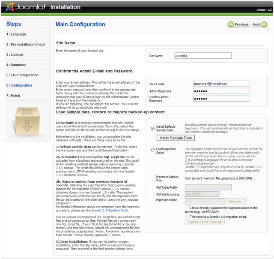The height and width of the screenshot is (259, 274).
Task: Go to step 1: Language
Action: point(16,34)
